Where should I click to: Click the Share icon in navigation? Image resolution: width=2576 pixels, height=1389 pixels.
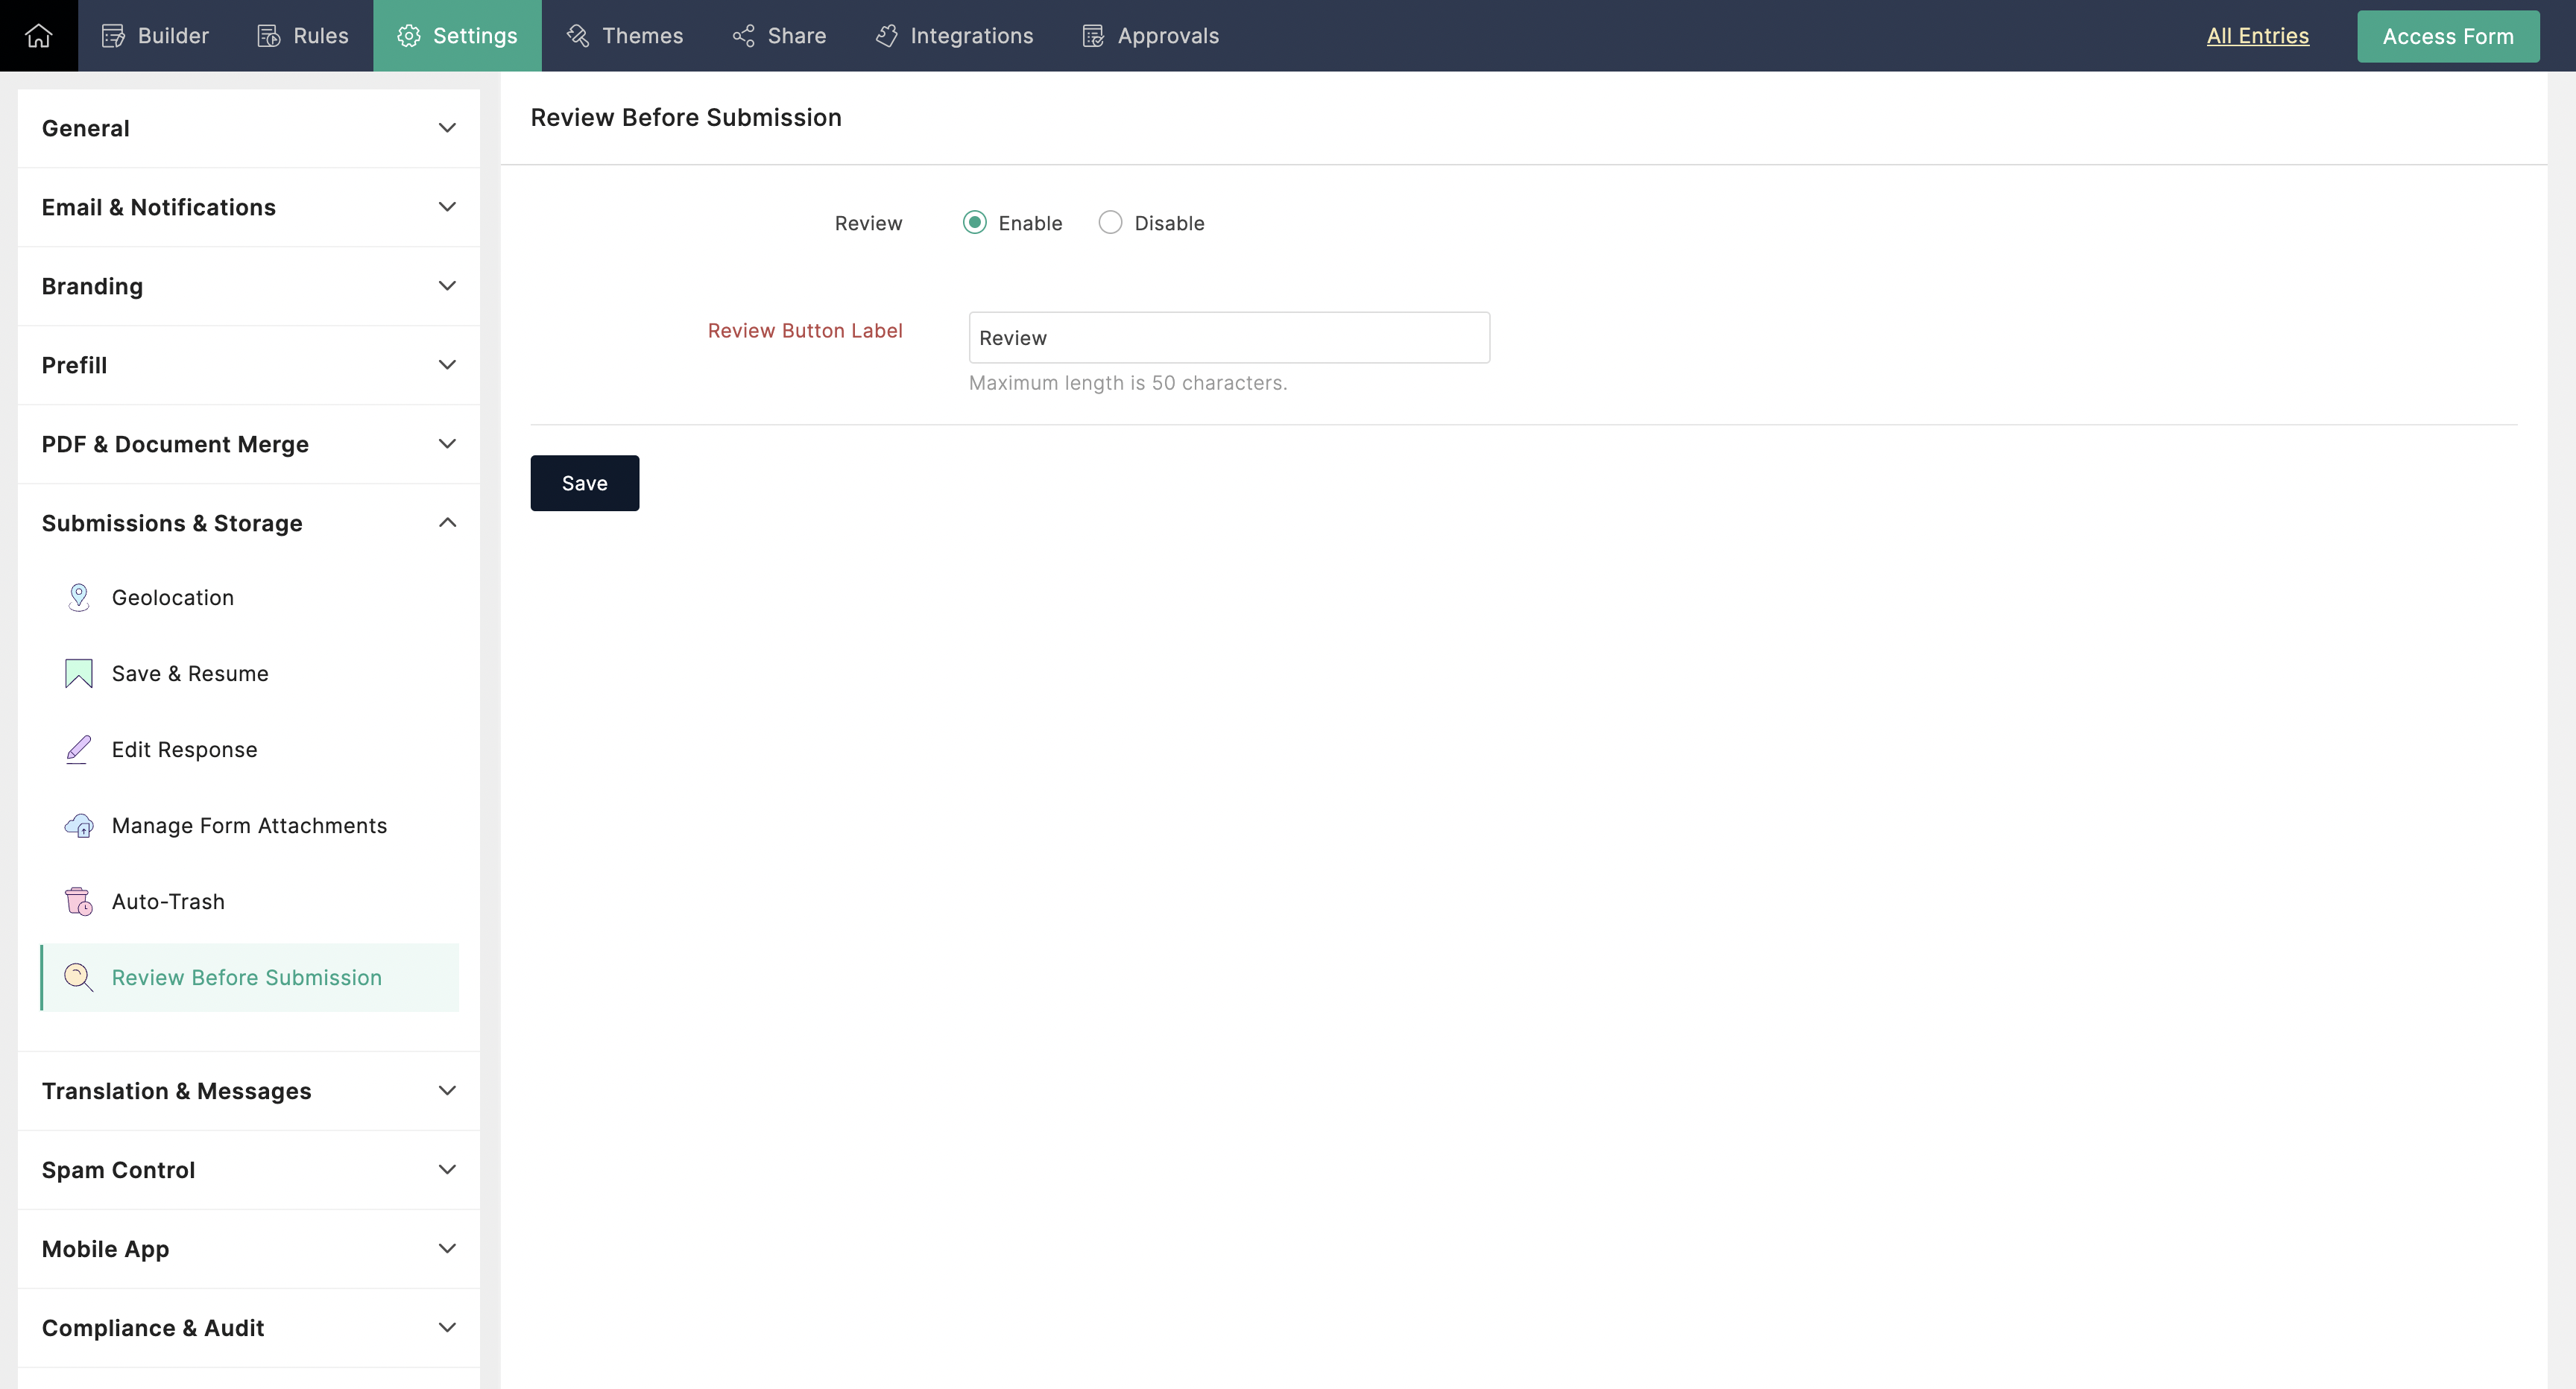point(743,36)
